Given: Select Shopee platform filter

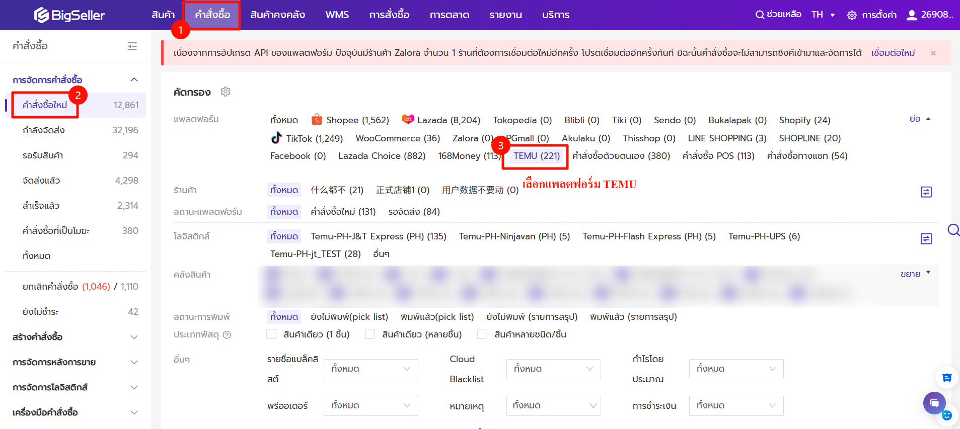Looking at the screenshot, I should 350,120.
